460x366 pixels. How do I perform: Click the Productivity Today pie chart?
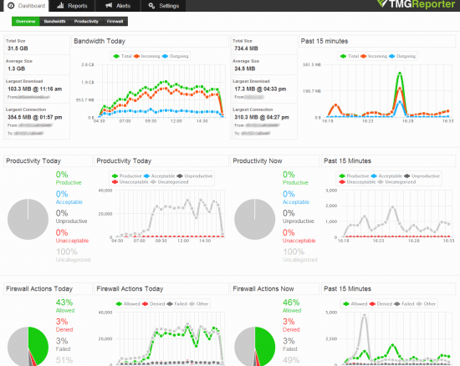(28, 219)
